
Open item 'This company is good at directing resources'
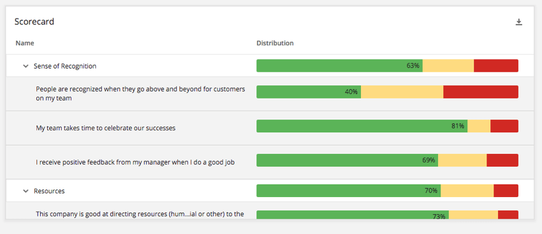(140, 214)
